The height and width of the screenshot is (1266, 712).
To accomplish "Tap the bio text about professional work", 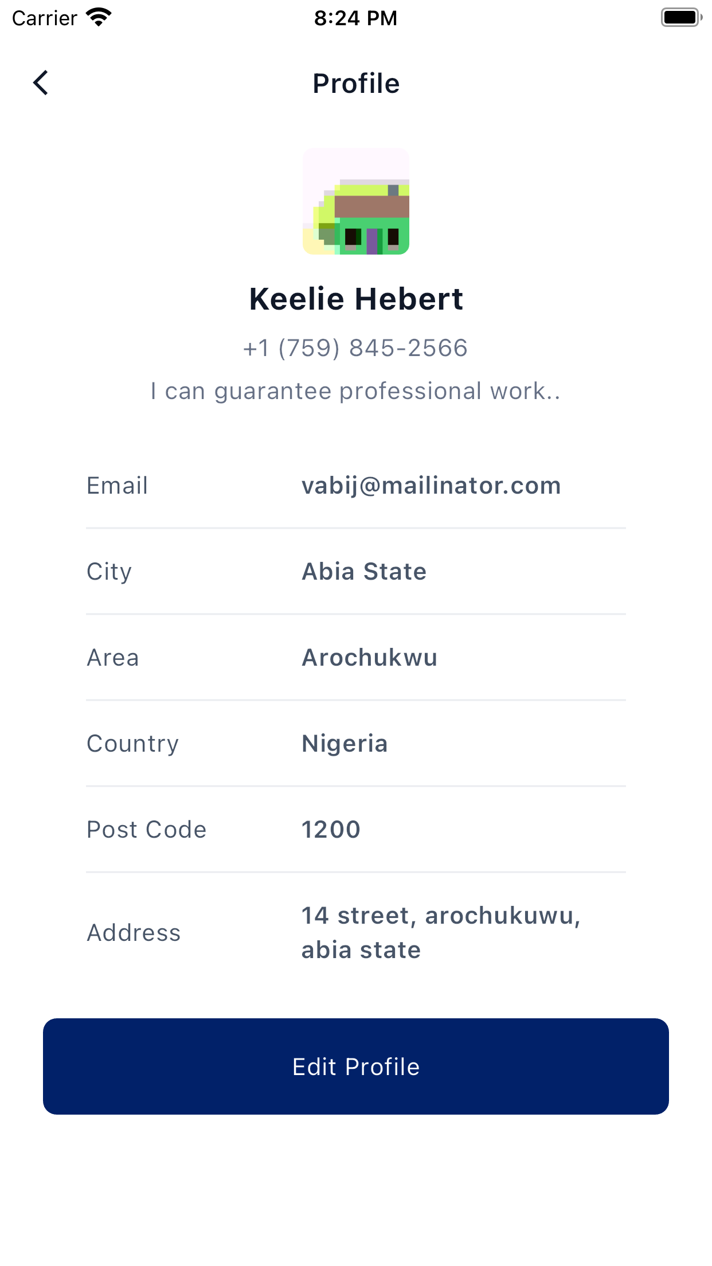I will click(x=356, y=391).
